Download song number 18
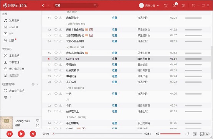Viewport: 213px width, 139px height. [x=61, y=70]
